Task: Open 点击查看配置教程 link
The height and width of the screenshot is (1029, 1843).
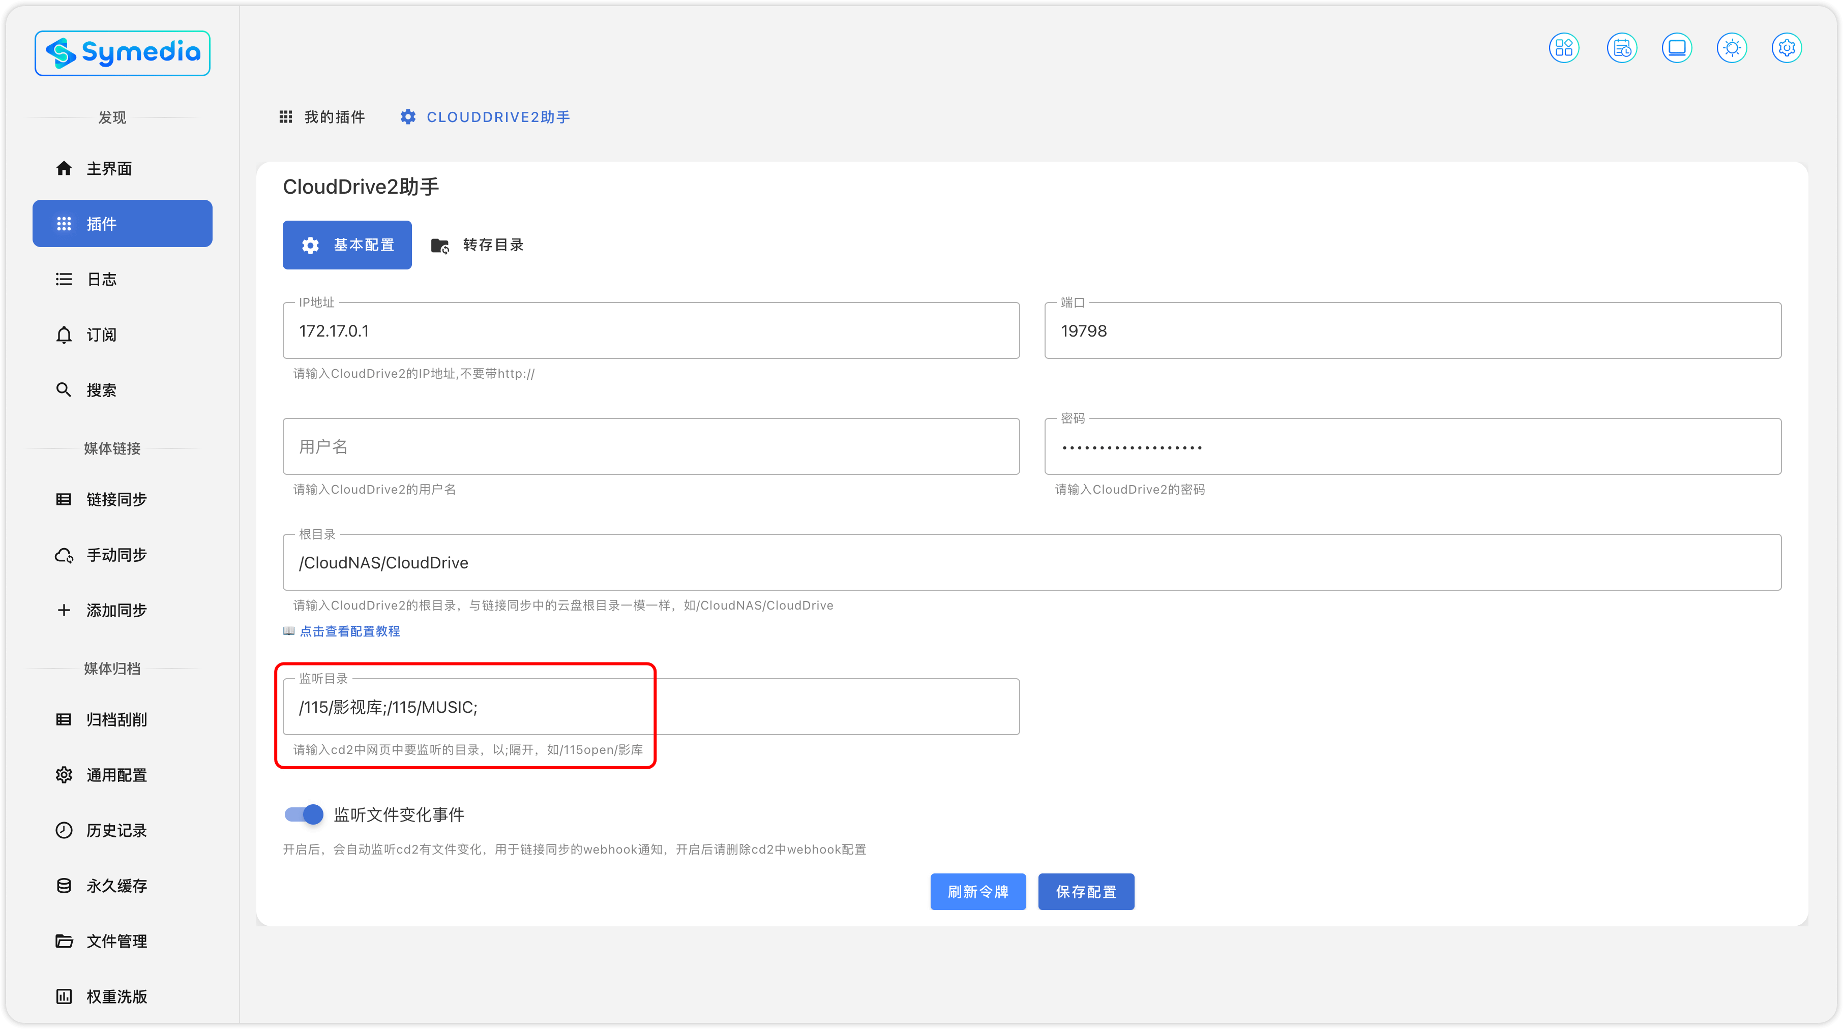Action: 349,631
